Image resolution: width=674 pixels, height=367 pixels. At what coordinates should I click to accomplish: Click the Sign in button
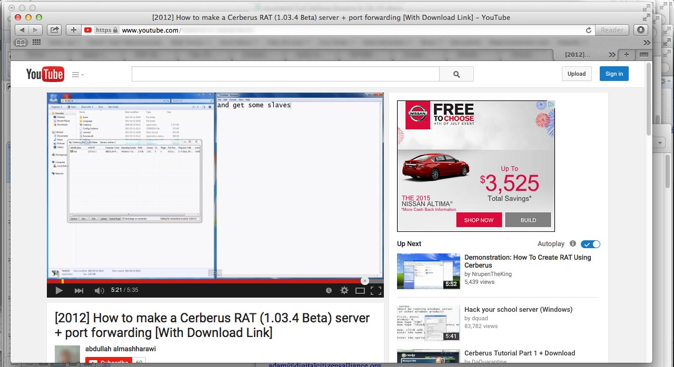pos(613,74)
